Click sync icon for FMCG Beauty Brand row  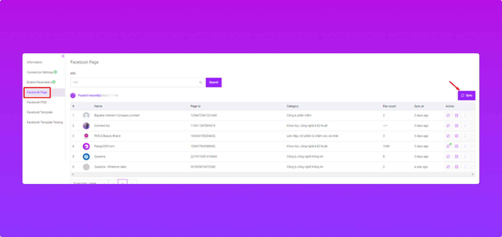coord(448,136)
